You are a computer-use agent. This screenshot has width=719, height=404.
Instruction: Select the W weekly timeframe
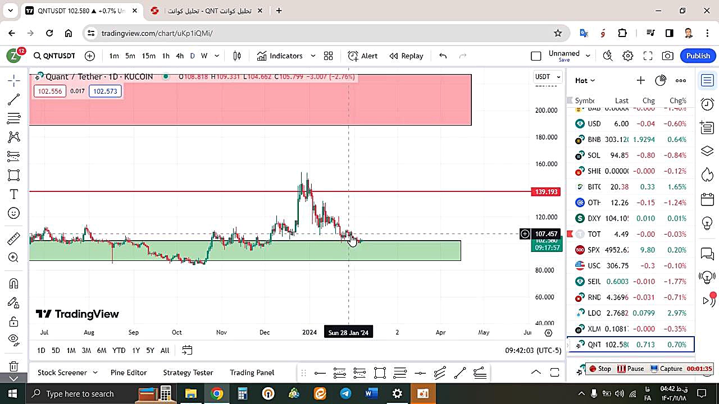point(204,56)
